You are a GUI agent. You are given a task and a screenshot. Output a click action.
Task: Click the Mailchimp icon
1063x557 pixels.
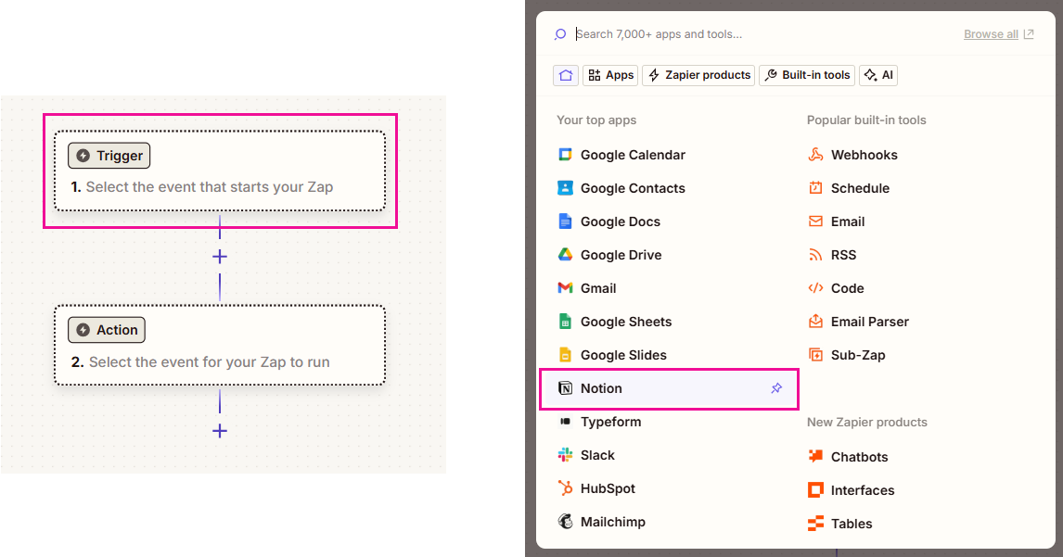565,522
